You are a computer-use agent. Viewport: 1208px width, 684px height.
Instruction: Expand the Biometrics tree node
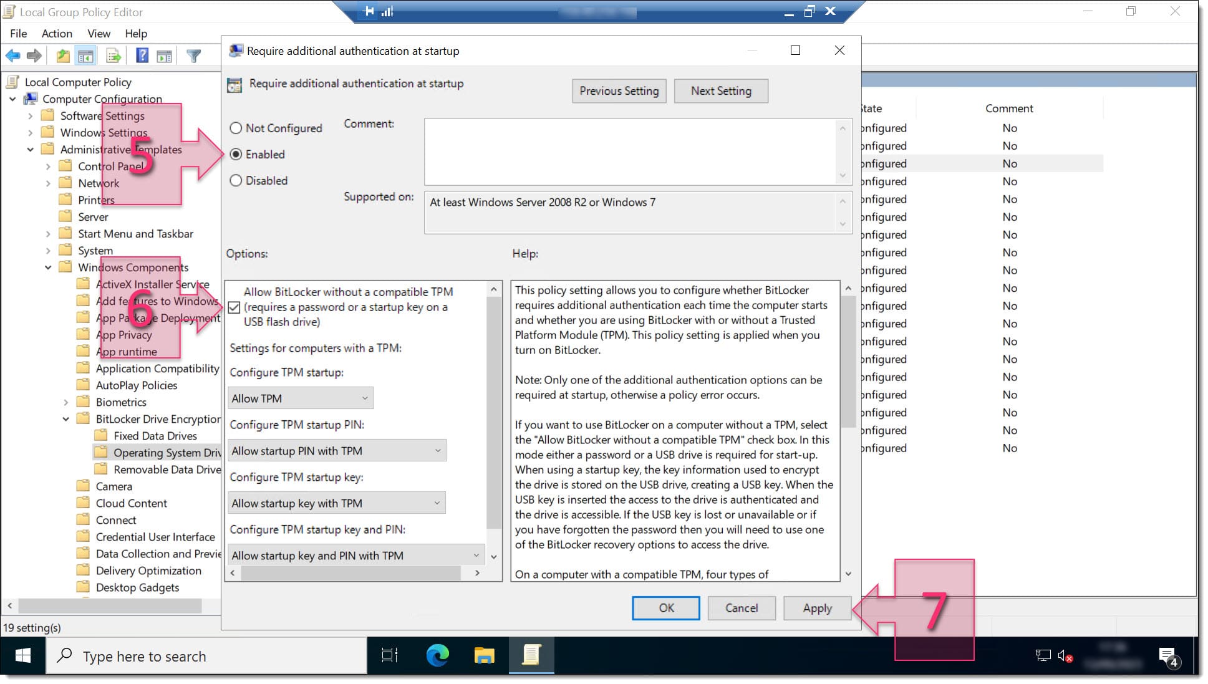(65, 402)
